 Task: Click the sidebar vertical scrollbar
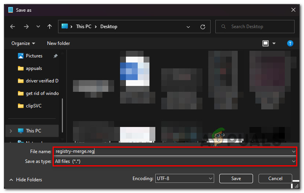coord(62,116)
